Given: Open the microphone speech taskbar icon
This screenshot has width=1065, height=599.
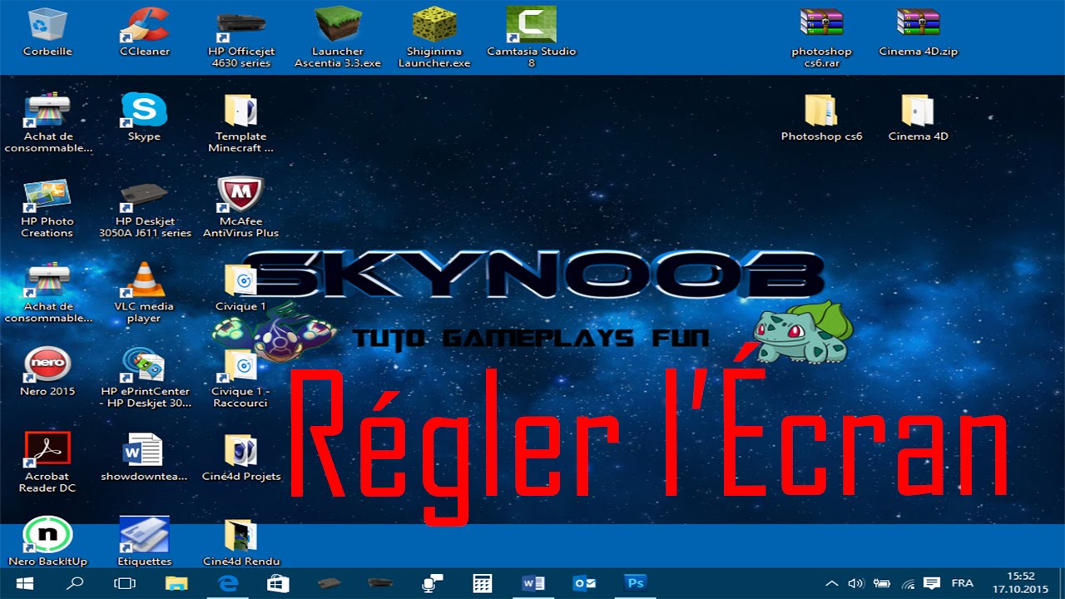Looking at the screenshot, I should [431, 583].
